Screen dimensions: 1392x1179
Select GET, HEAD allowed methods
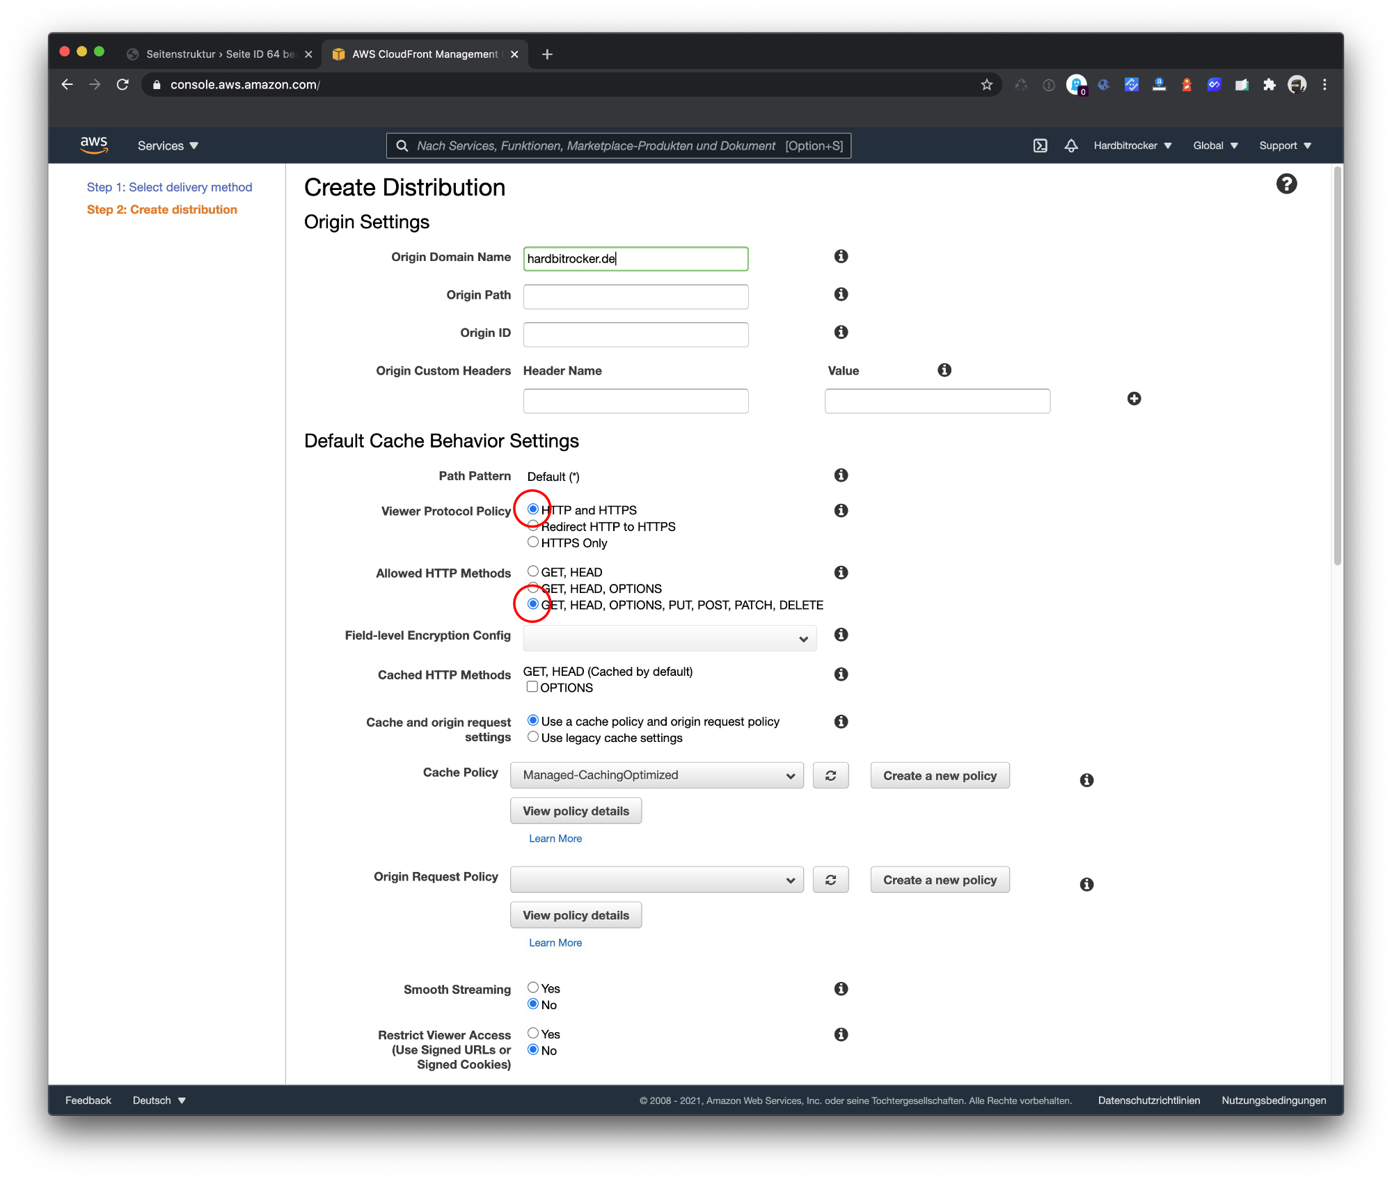533,571
